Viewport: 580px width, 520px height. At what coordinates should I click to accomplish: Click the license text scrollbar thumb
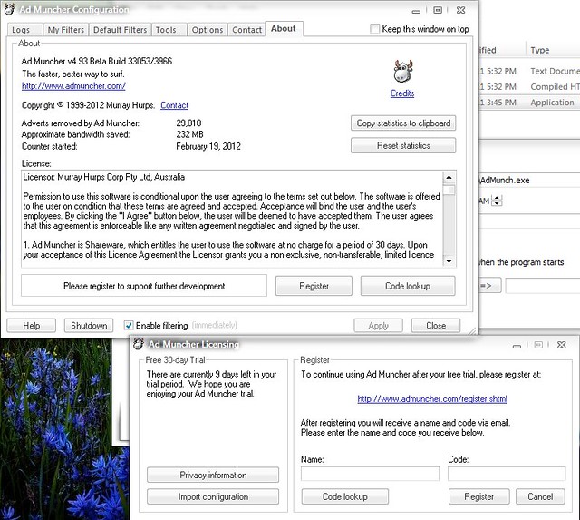point(449,190)
